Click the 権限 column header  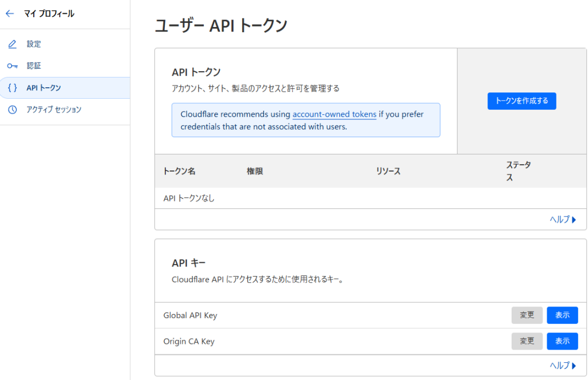(254, 171)
